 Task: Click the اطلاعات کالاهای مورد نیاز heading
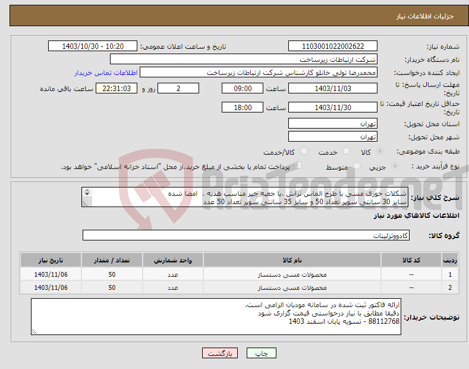(x=416, y=215)
